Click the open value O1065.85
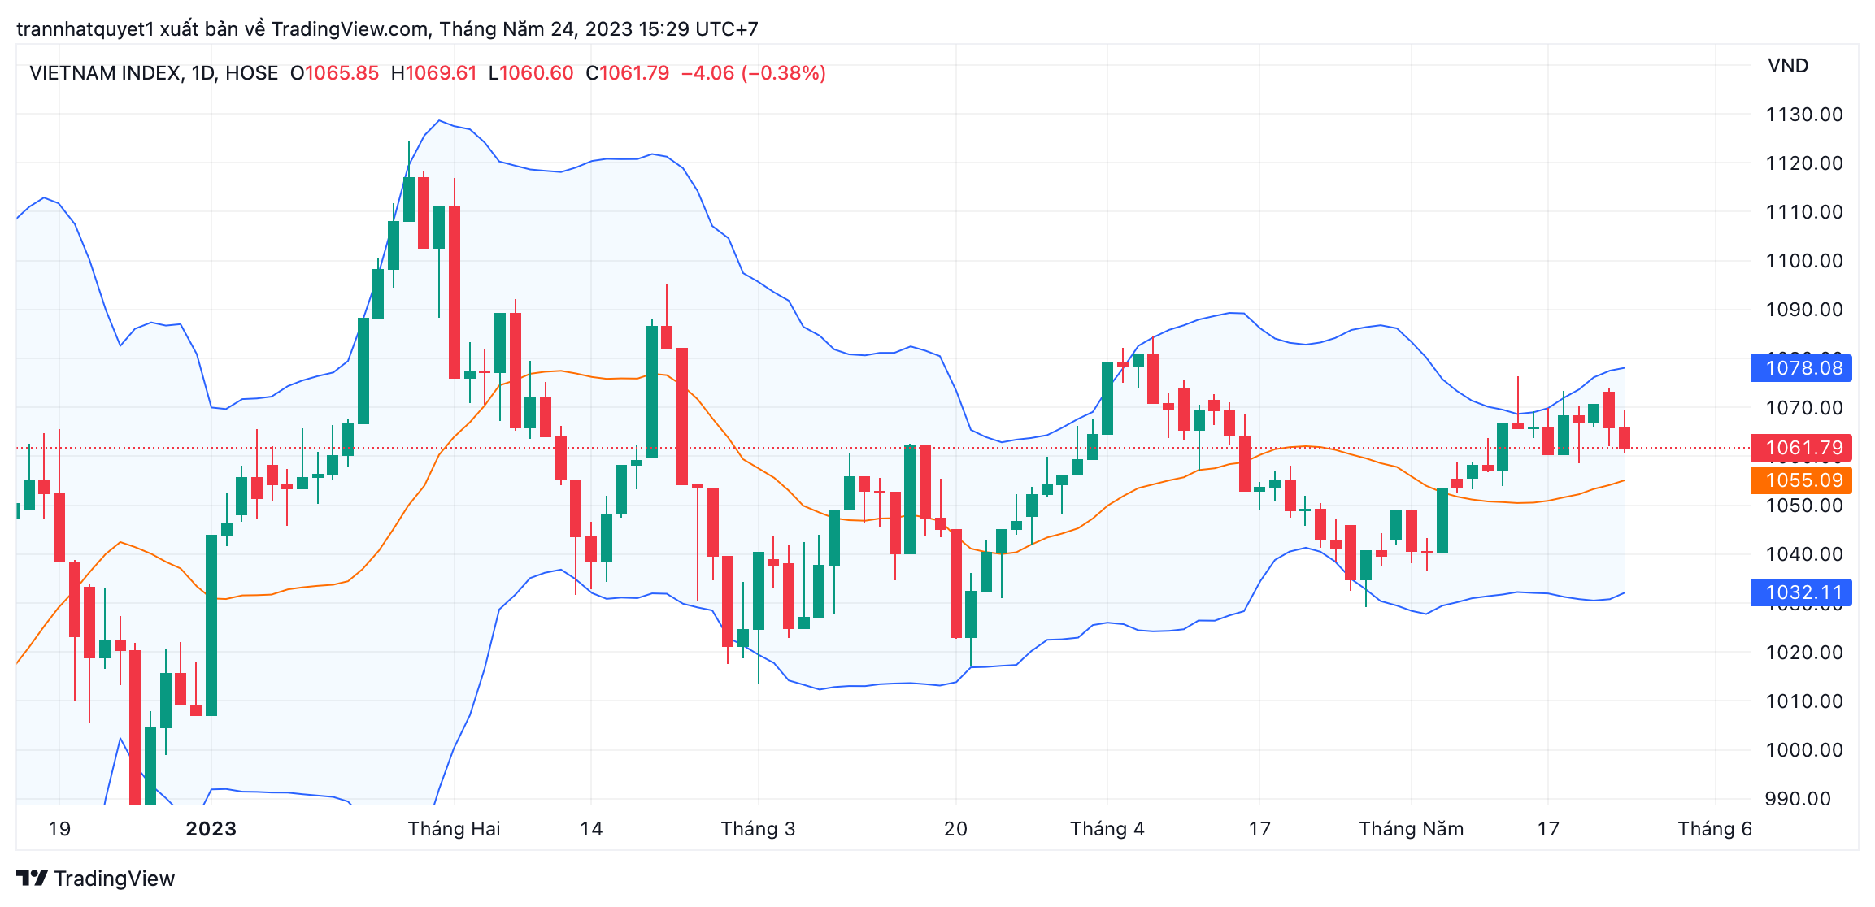Screen dimensions: 1875x907 coord(334,73)
